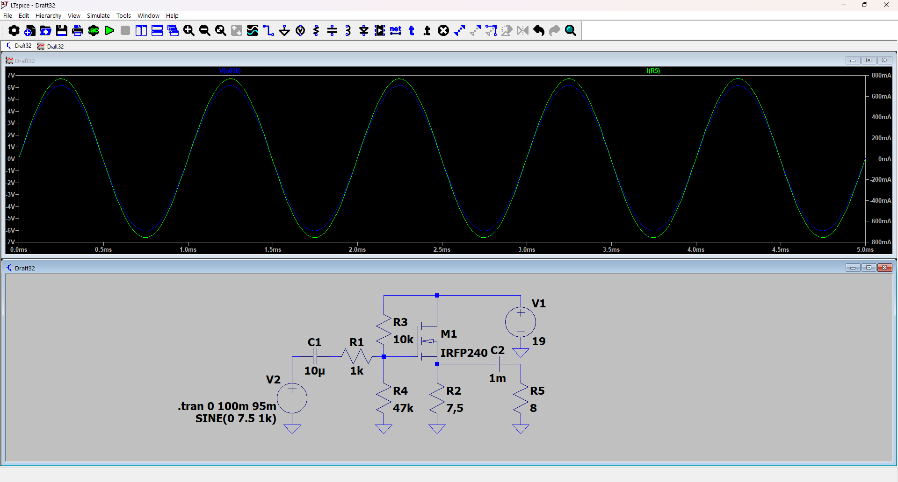Screen dimensions: 898x482
Task: Minimize the waveform sub-window
Action: [x=853, y=60]
